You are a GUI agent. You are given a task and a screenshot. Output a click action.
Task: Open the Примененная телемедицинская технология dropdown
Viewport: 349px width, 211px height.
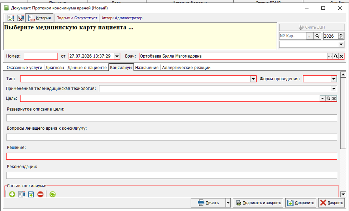[334, 88]
